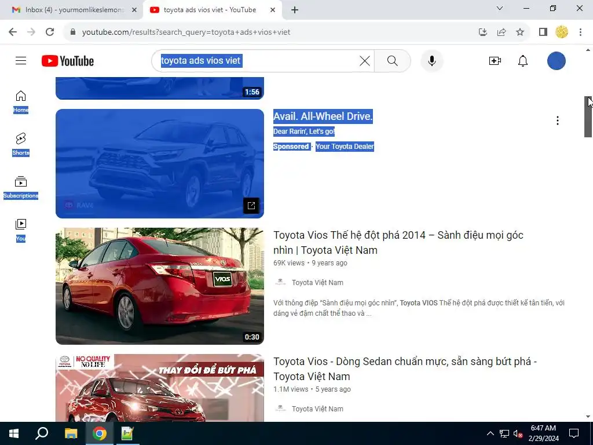Open File Explorer from the taskbar
Image resolution: width=593 pixels, height=445 pixels.
71,433
